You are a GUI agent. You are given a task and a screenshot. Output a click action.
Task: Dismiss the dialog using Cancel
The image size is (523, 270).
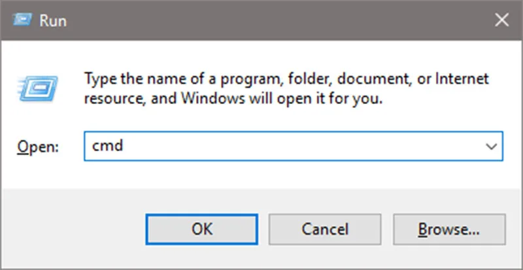325,229
